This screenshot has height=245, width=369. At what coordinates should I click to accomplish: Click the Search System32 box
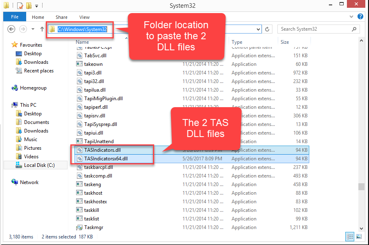pyautogui.click(x=318, y=29)
